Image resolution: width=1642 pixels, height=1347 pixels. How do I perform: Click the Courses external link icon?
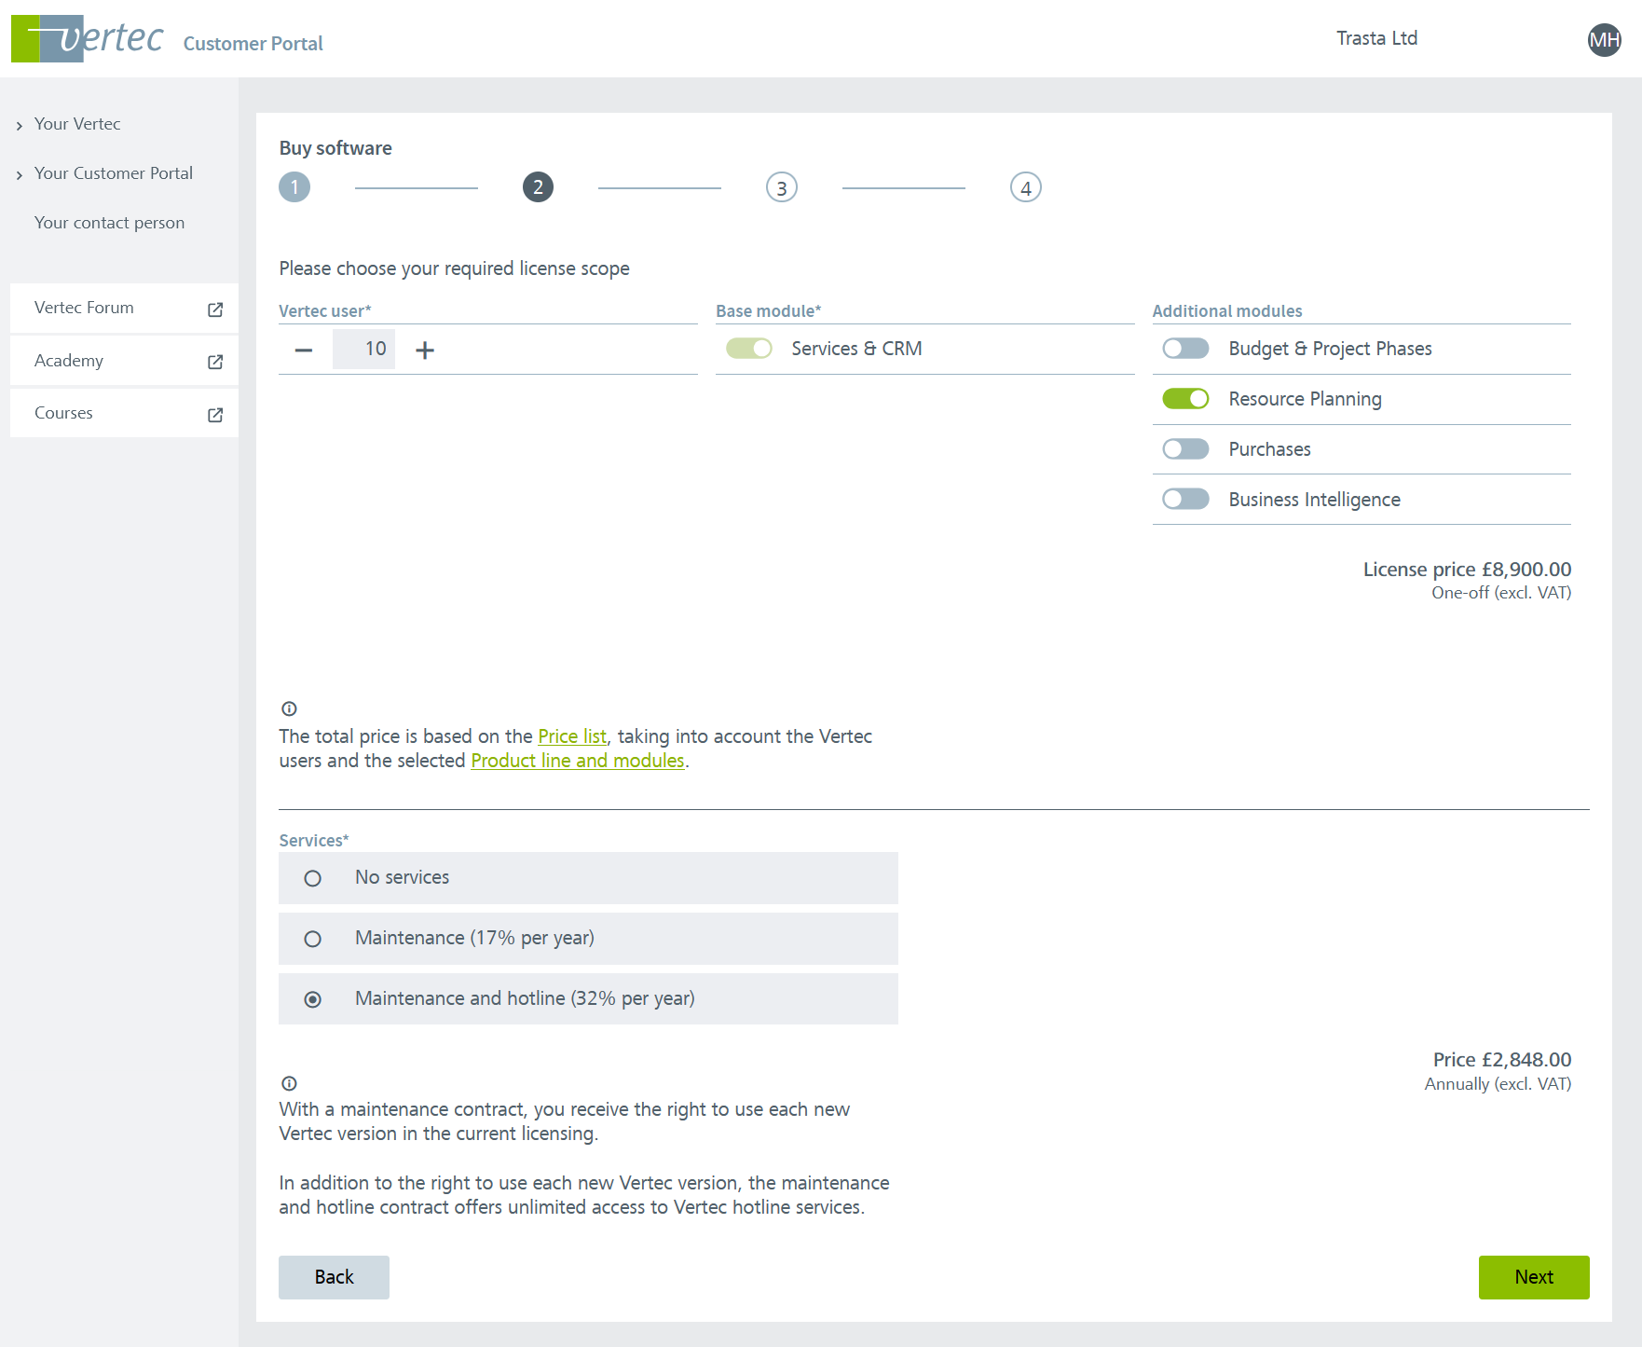(x=215, y=415)
